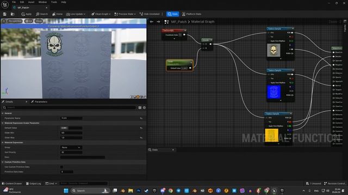
Task: Save the material function asset
Action: point(5,14)
